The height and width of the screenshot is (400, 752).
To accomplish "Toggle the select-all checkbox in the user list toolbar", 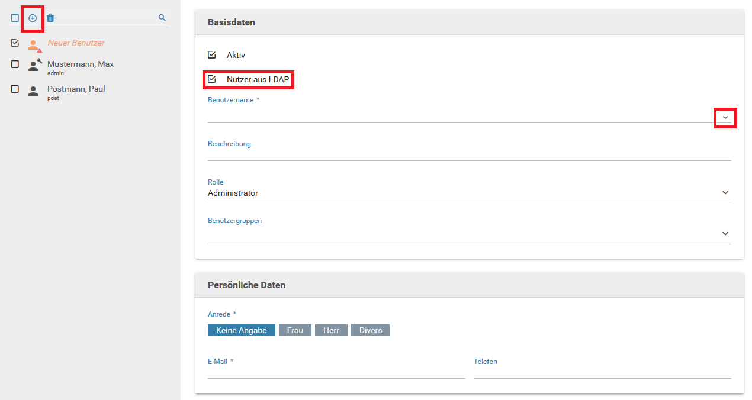I will [x=15, y=18].
